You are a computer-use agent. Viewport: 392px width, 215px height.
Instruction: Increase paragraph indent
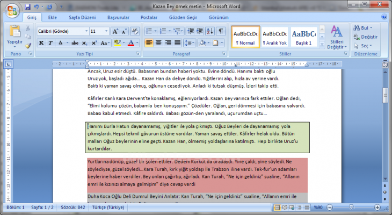200,31
